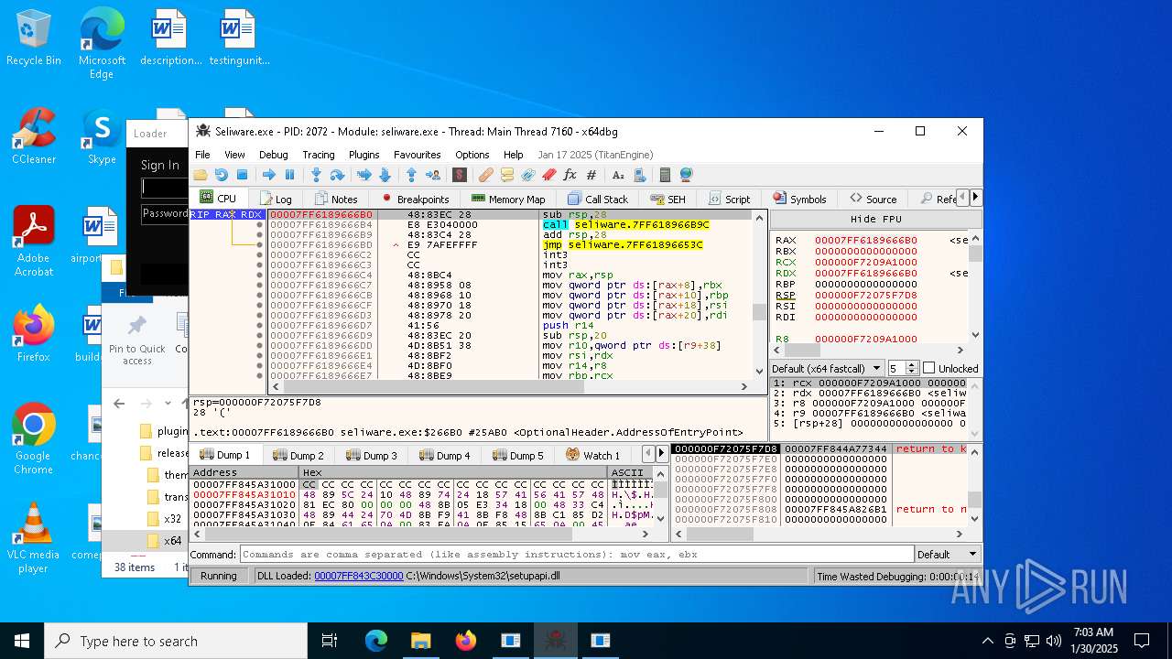Click the Trace Into toolbar icon
1172x659 pixels.
tap(364, 175)
